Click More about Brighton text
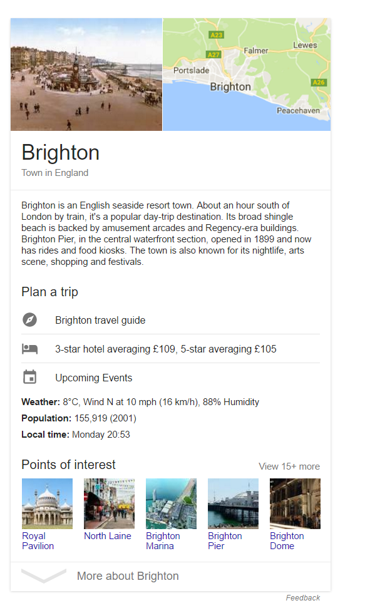Screen dimensions: 365x603 tap(128, 576)
